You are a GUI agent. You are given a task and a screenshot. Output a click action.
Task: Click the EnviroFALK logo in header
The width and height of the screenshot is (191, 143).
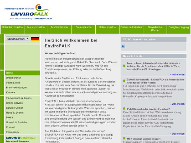pos(28,12)
